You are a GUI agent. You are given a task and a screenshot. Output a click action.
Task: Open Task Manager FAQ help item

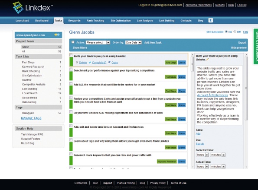pos(32,134)
